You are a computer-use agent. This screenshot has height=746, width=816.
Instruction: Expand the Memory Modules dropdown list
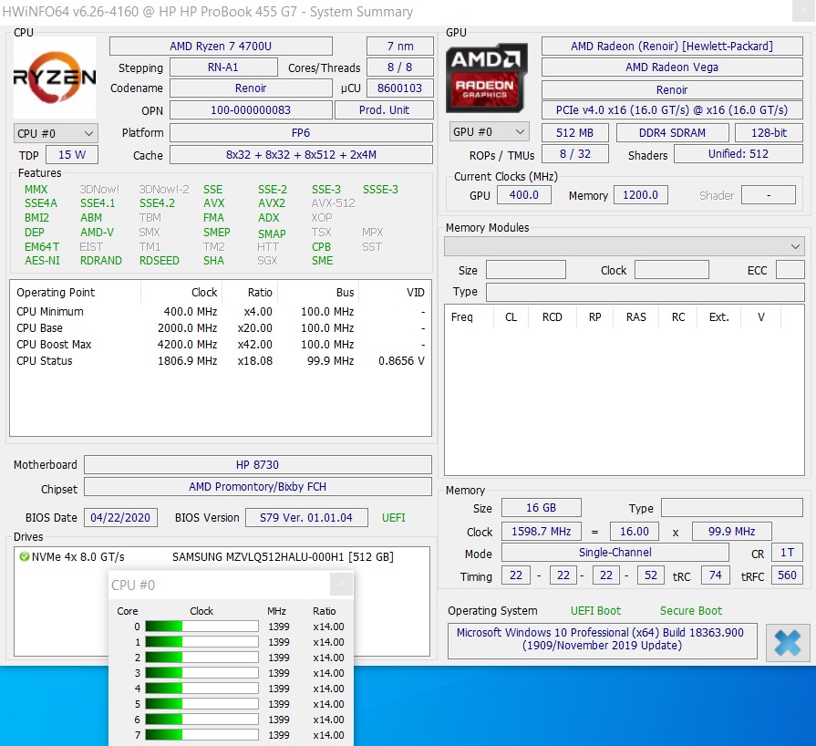click(624, 247)
